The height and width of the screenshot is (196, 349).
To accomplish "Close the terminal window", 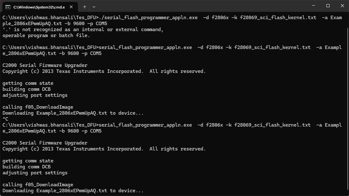I will (342, 6).
